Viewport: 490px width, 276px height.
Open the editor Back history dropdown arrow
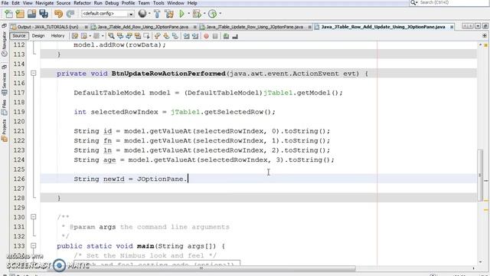pos(90,36)
